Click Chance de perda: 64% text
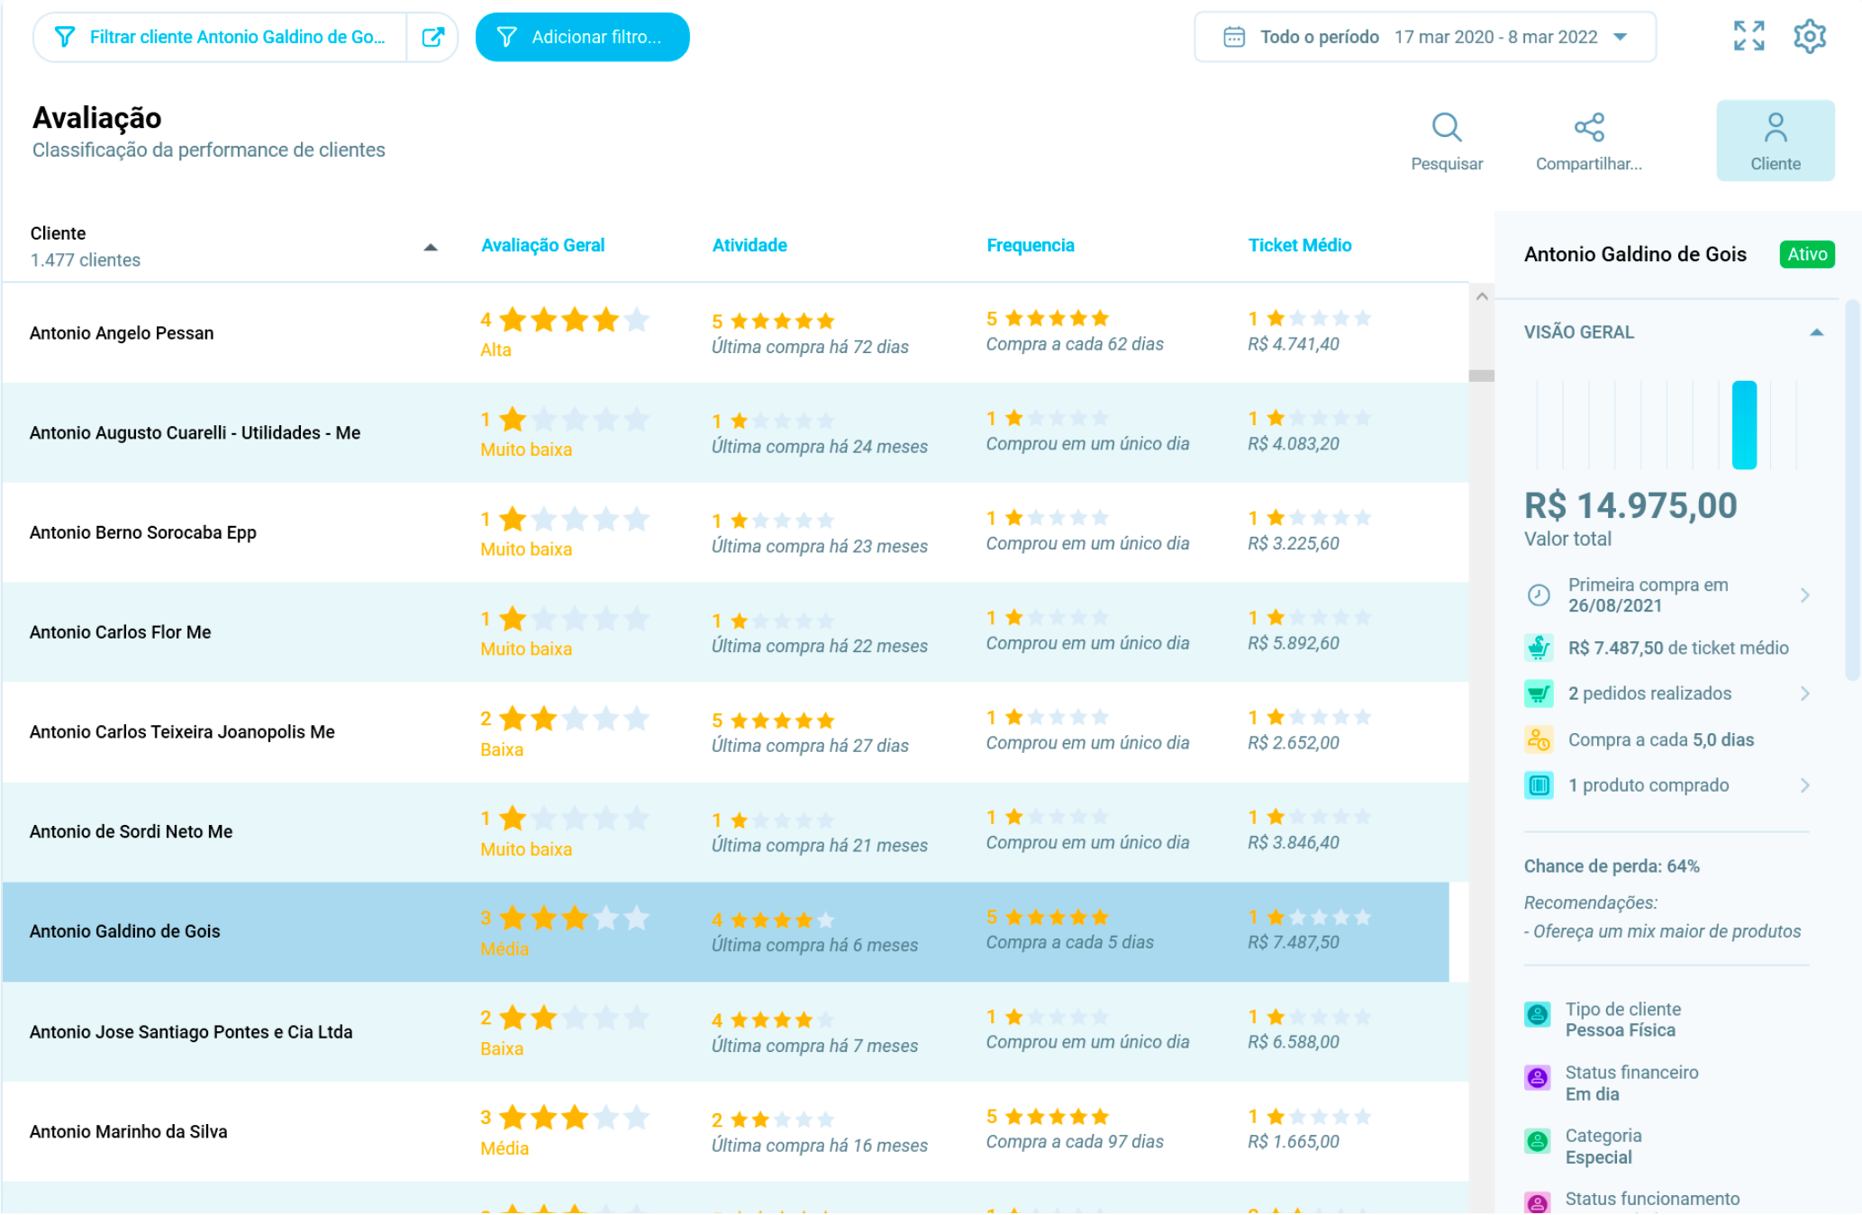 pos(1611,866)
